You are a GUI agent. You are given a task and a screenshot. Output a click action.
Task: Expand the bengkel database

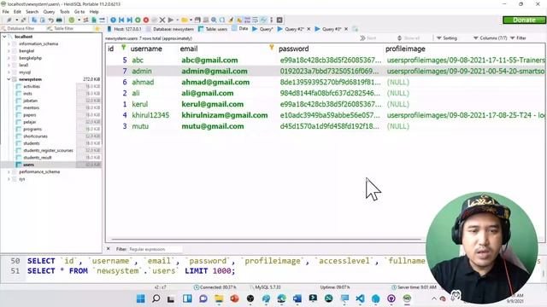(x=9, y=51)
